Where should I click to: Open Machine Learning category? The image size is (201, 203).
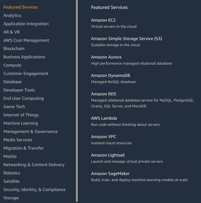(21, 123)
